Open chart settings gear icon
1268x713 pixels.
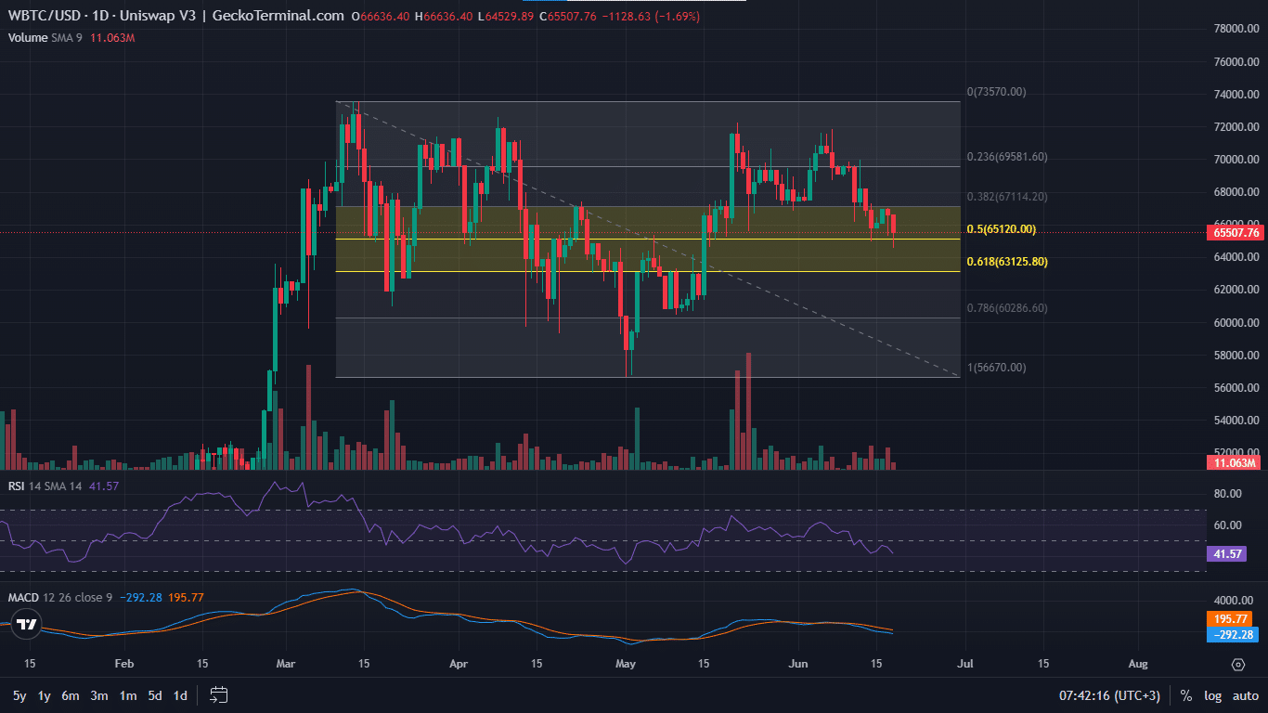point(1237,665)
